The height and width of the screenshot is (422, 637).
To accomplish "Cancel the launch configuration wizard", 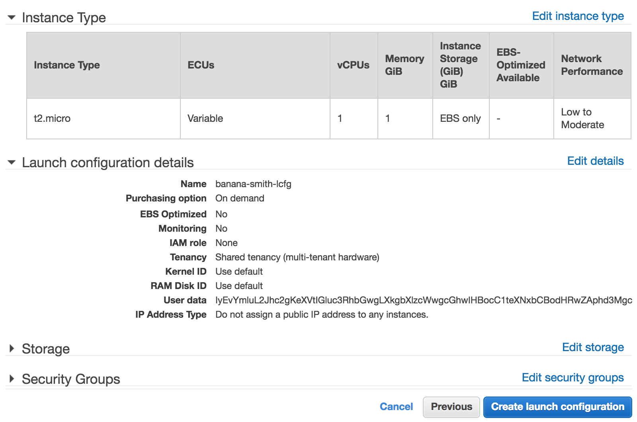I will [396, 406].
